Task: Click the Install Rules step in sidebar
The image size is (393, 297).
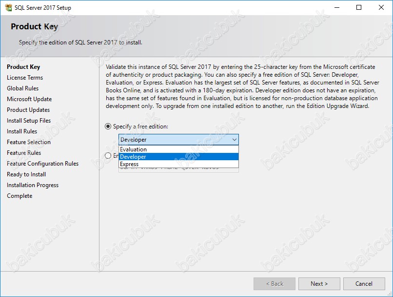Action: (x=22, y=131)
